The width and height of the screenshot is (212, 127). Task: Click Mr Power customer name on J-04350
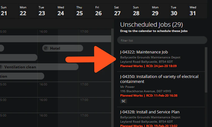click(x=127, y=87)
